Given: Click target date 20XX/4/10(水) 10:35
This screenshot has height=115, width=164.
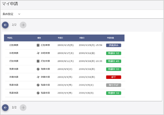Looking at the screenshot, I should 91,61.
